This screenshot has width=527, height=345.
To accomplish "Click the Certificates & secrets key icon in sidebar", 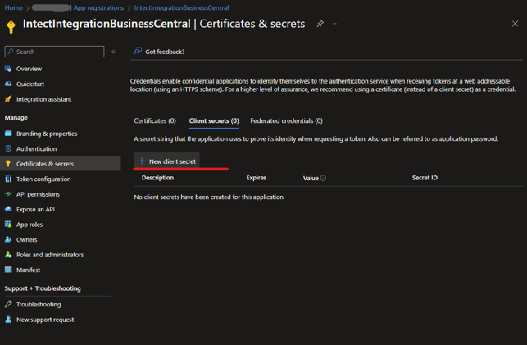I will [x=8, y=164].
